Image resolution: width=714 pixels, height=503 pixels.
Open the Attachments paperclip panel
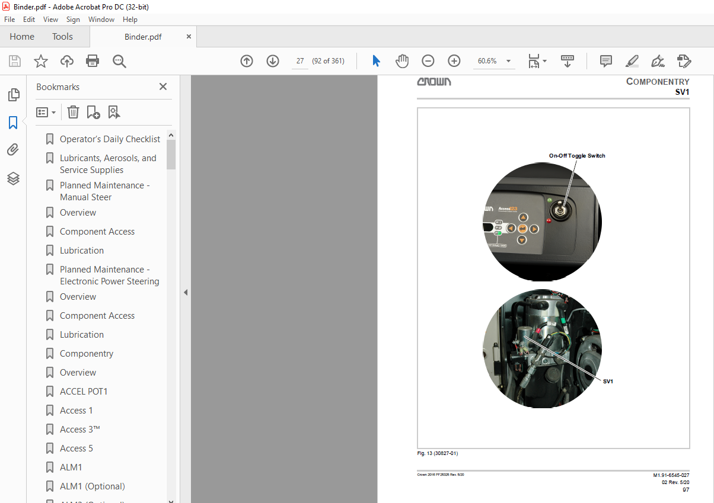click(13, 150)
